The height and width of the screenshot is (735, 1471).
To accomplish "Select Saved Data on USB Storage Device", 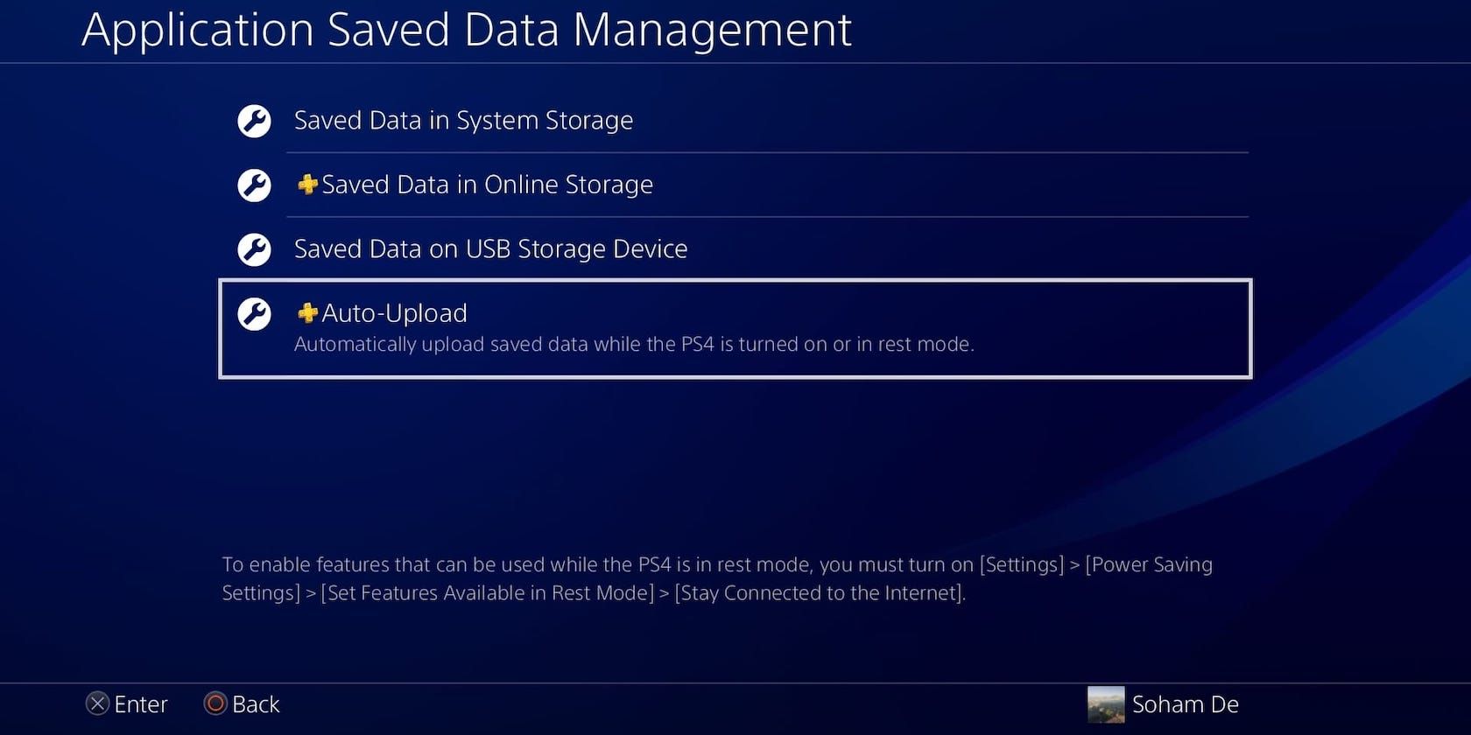I will point(490,249).
